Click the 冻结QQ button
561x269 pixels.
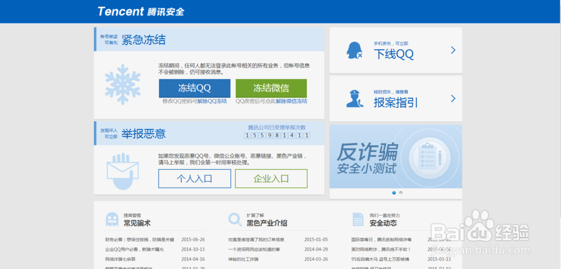coord(194,88)
